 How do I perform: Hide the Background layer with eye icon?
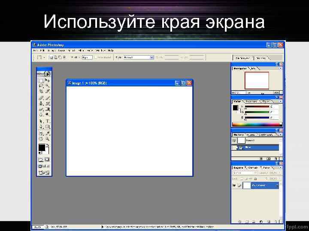[x=234, y=185]
